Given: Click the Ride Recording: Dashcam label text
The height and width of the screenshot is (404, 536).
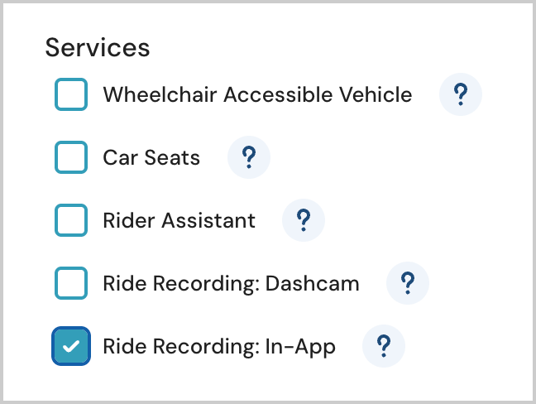Looking at the screenshot, I should (x=231, y=284).
